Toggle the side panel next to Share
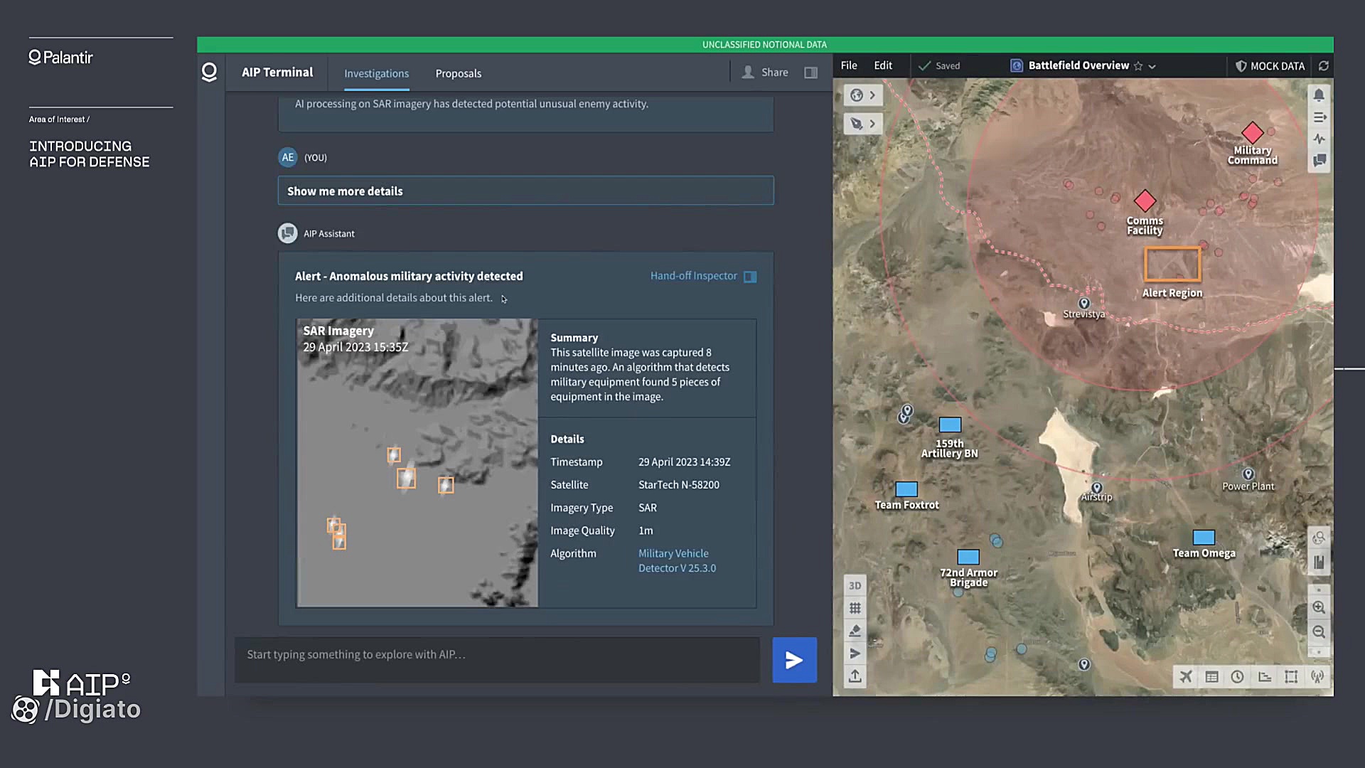The height and width of the screenshot is (768, 1365). click(810, 73)
